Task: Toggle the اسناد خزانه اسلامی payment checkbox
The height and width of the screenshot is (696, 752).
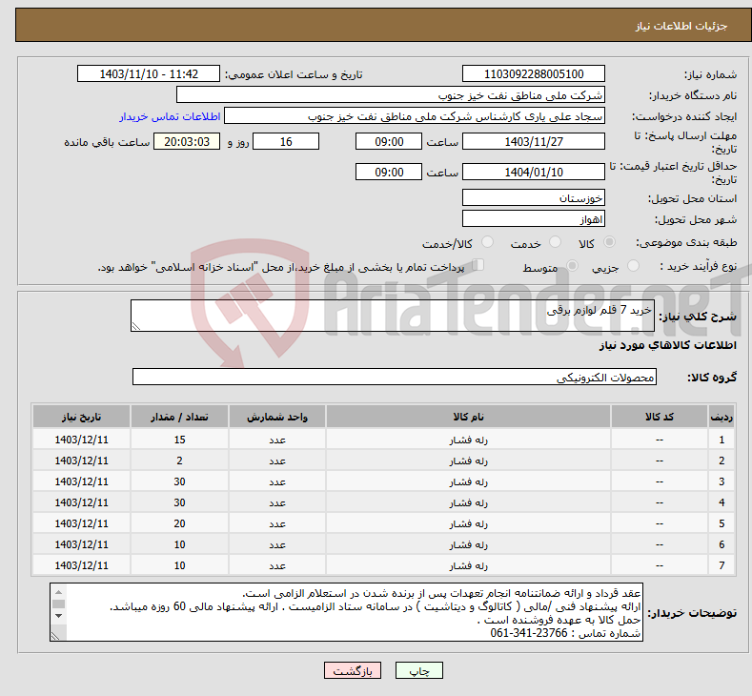Action: [478, 266]
